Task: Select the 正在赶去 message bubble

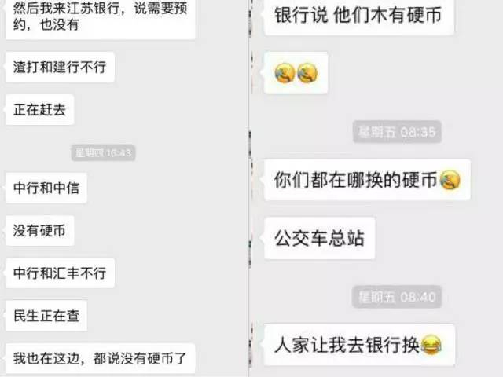Action: [x=40, y=110]
